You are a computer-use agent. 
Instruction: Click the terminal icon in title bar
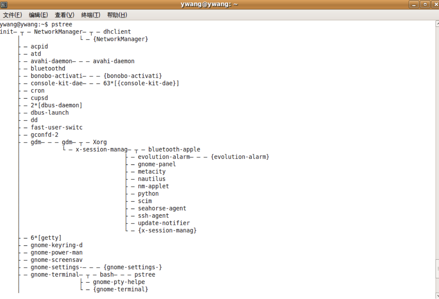[x=4, y=4]
